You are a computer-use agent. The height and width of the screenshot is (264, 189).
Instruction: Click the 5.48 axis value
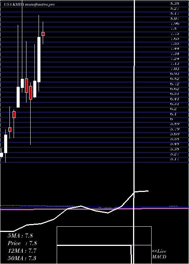point(175,144)
